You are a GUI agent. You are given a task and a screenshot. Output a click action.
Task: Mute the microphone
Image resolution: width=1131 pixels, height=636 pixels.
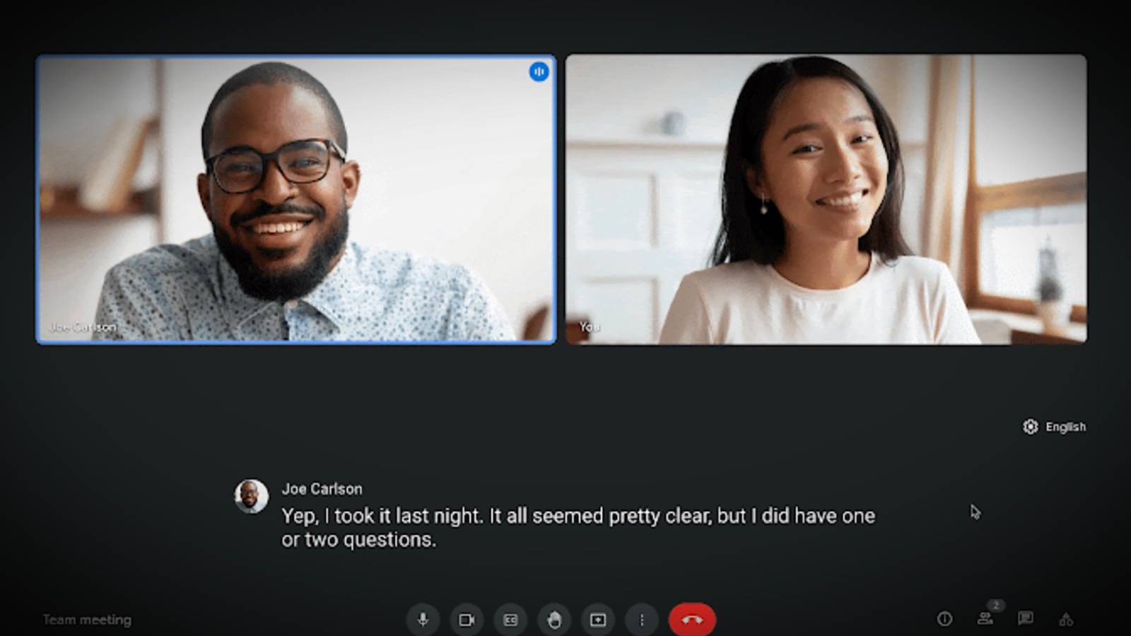(423, 620)
